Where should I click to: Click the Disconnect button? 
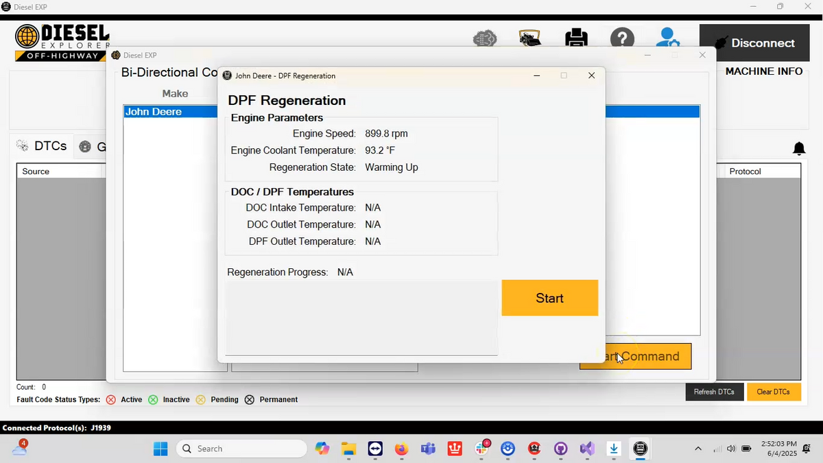pos(754,43)
